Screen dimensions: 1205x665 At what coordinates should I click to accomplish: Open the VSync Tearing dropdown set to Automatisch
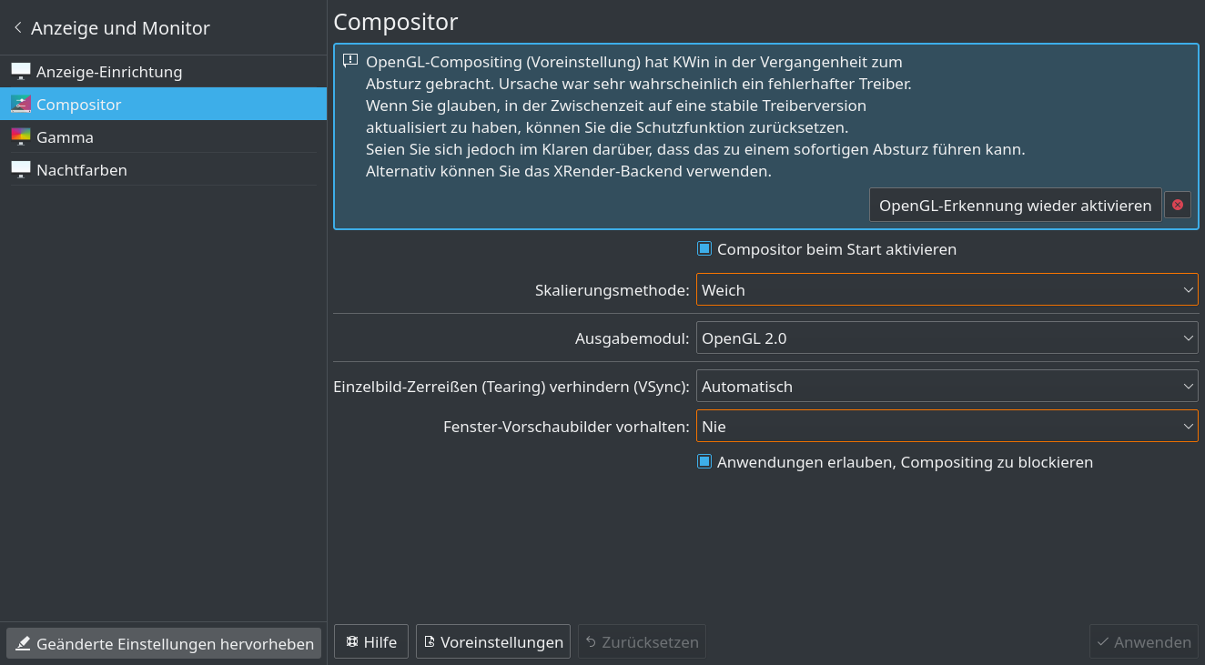[x=947, y=387]
